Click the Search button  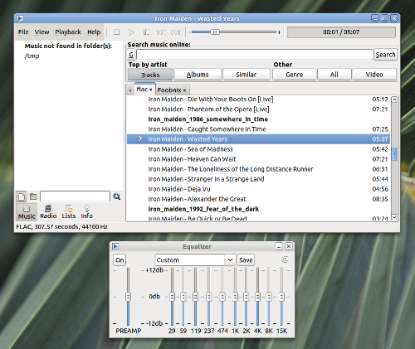coord(385,55)
